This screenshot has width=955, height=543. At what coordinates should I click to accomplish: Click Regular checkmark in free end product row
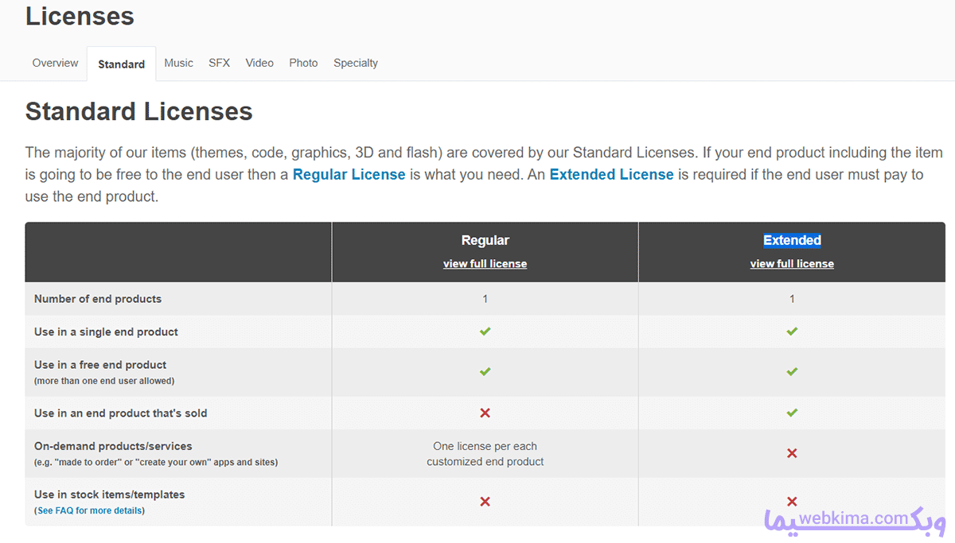tap(485, 372)
